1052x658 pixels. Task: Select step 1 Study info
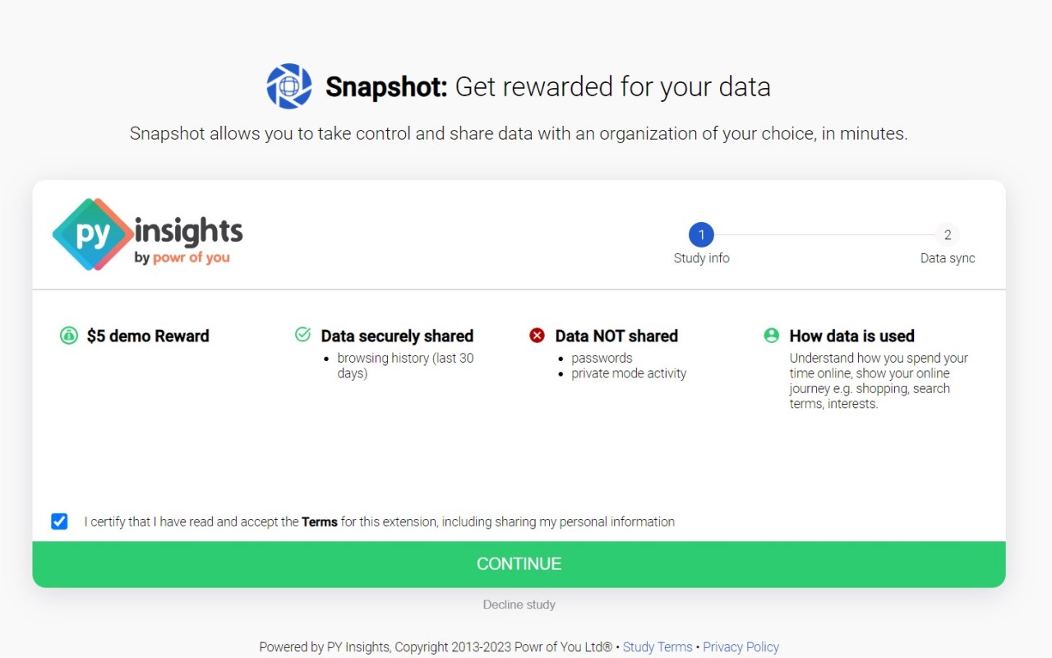pyautogui.click(x=701, y=235)
